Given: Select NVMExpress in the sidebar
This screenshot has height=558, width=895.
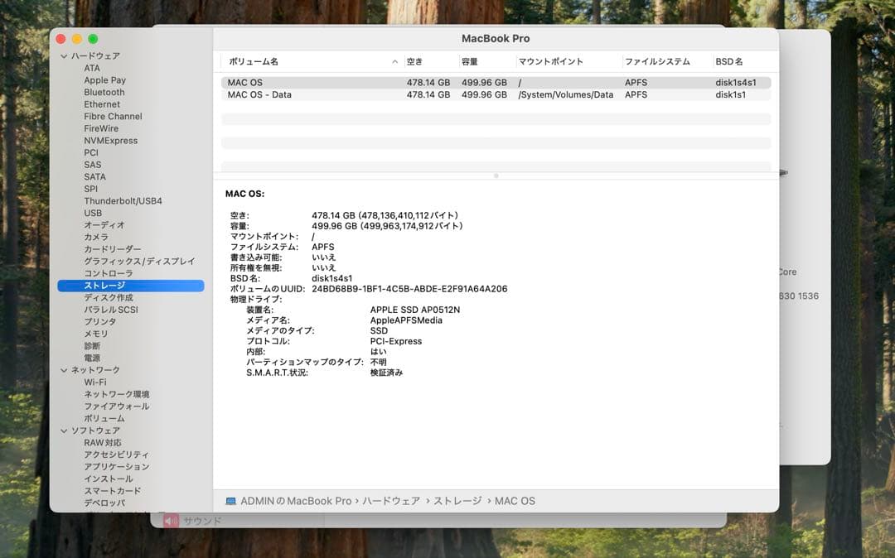Looking at the screenshot, I should (111, 140).
